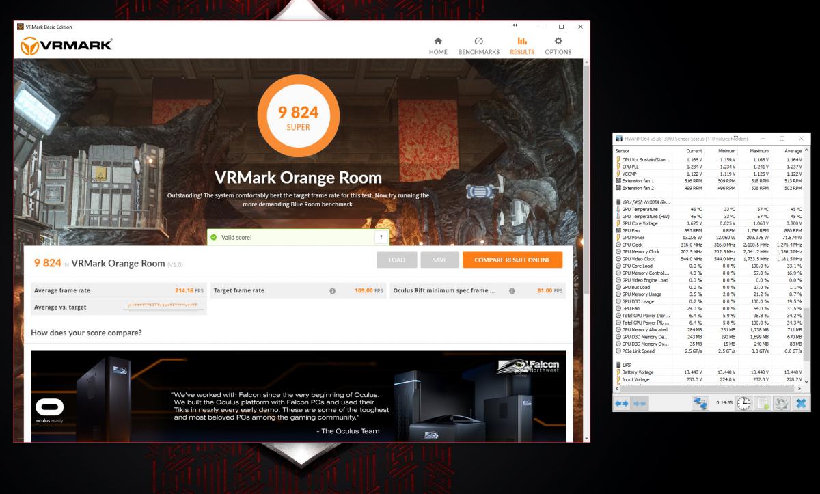820x494 pixels.
Task: Select the GPU Power sensor row
Action: [x=709, y=238]
